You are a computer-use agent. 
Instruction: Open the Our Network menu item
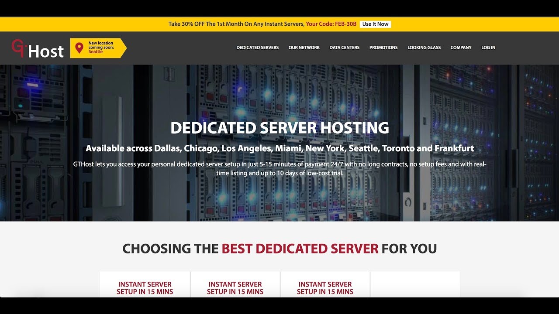[304, 48]
